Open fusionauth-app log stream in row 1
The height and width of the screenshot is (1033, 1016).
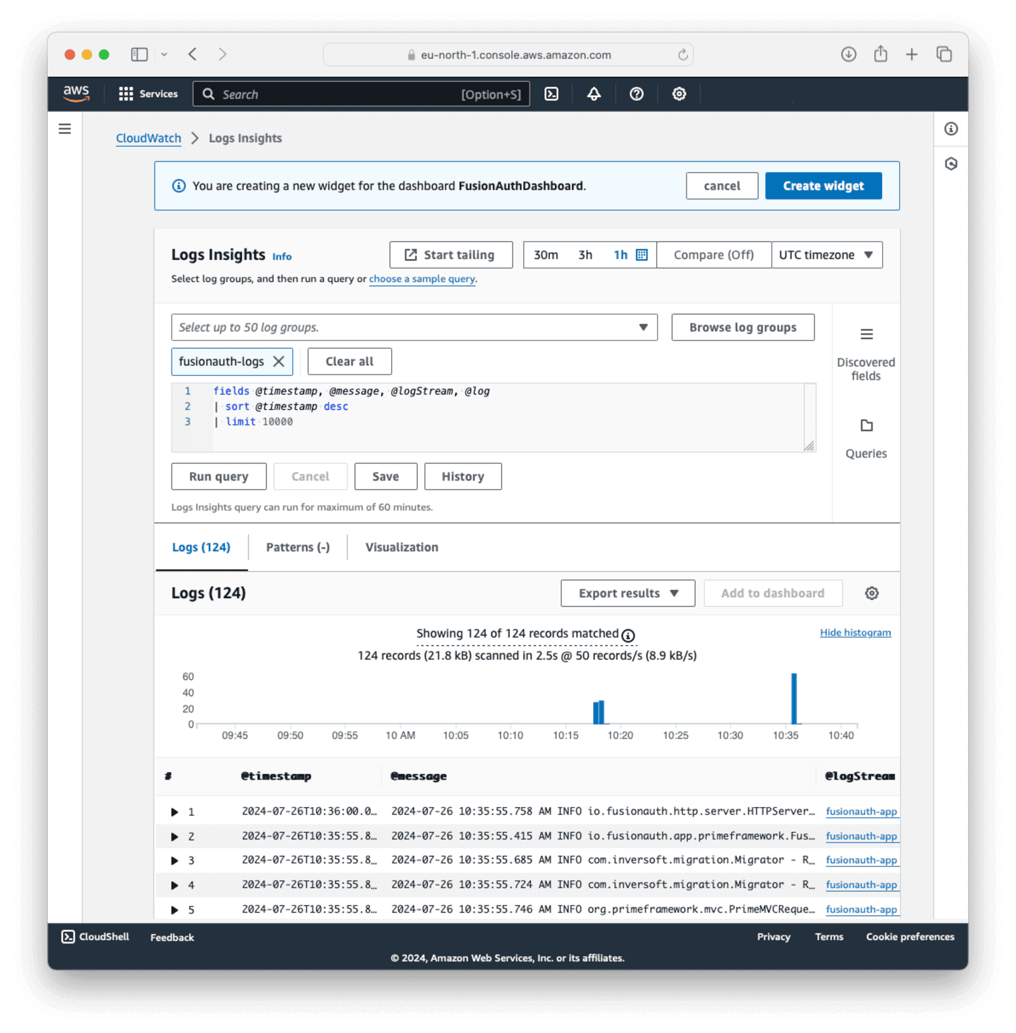tap(861, 811)
